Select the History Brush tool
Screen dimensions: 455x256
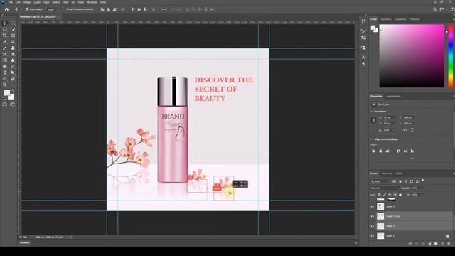5,54
